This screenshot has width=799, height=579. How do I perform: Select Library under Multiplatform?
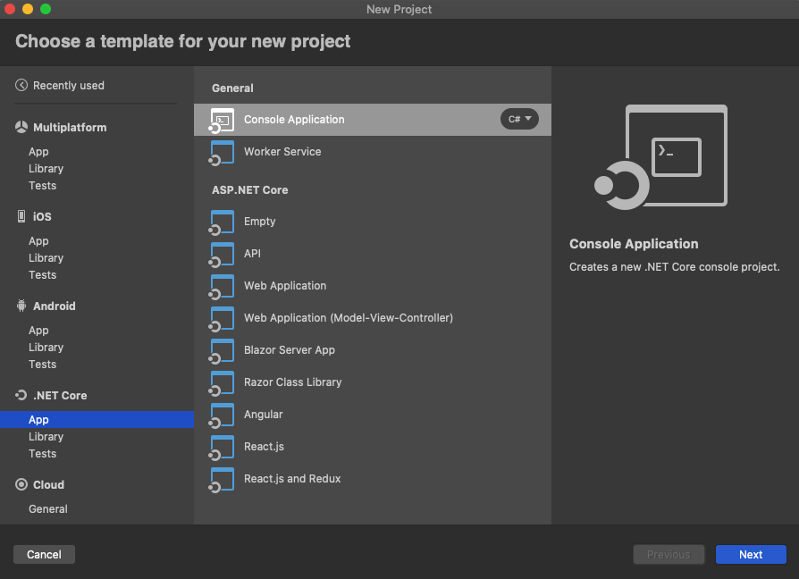pos(46,169)
